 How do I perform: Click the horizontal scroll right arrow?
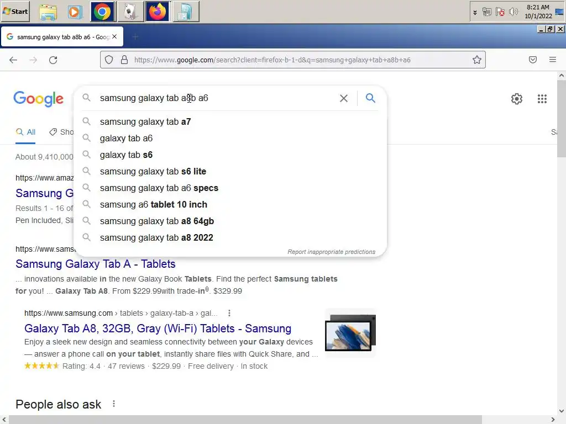click(x=553, y=420)
